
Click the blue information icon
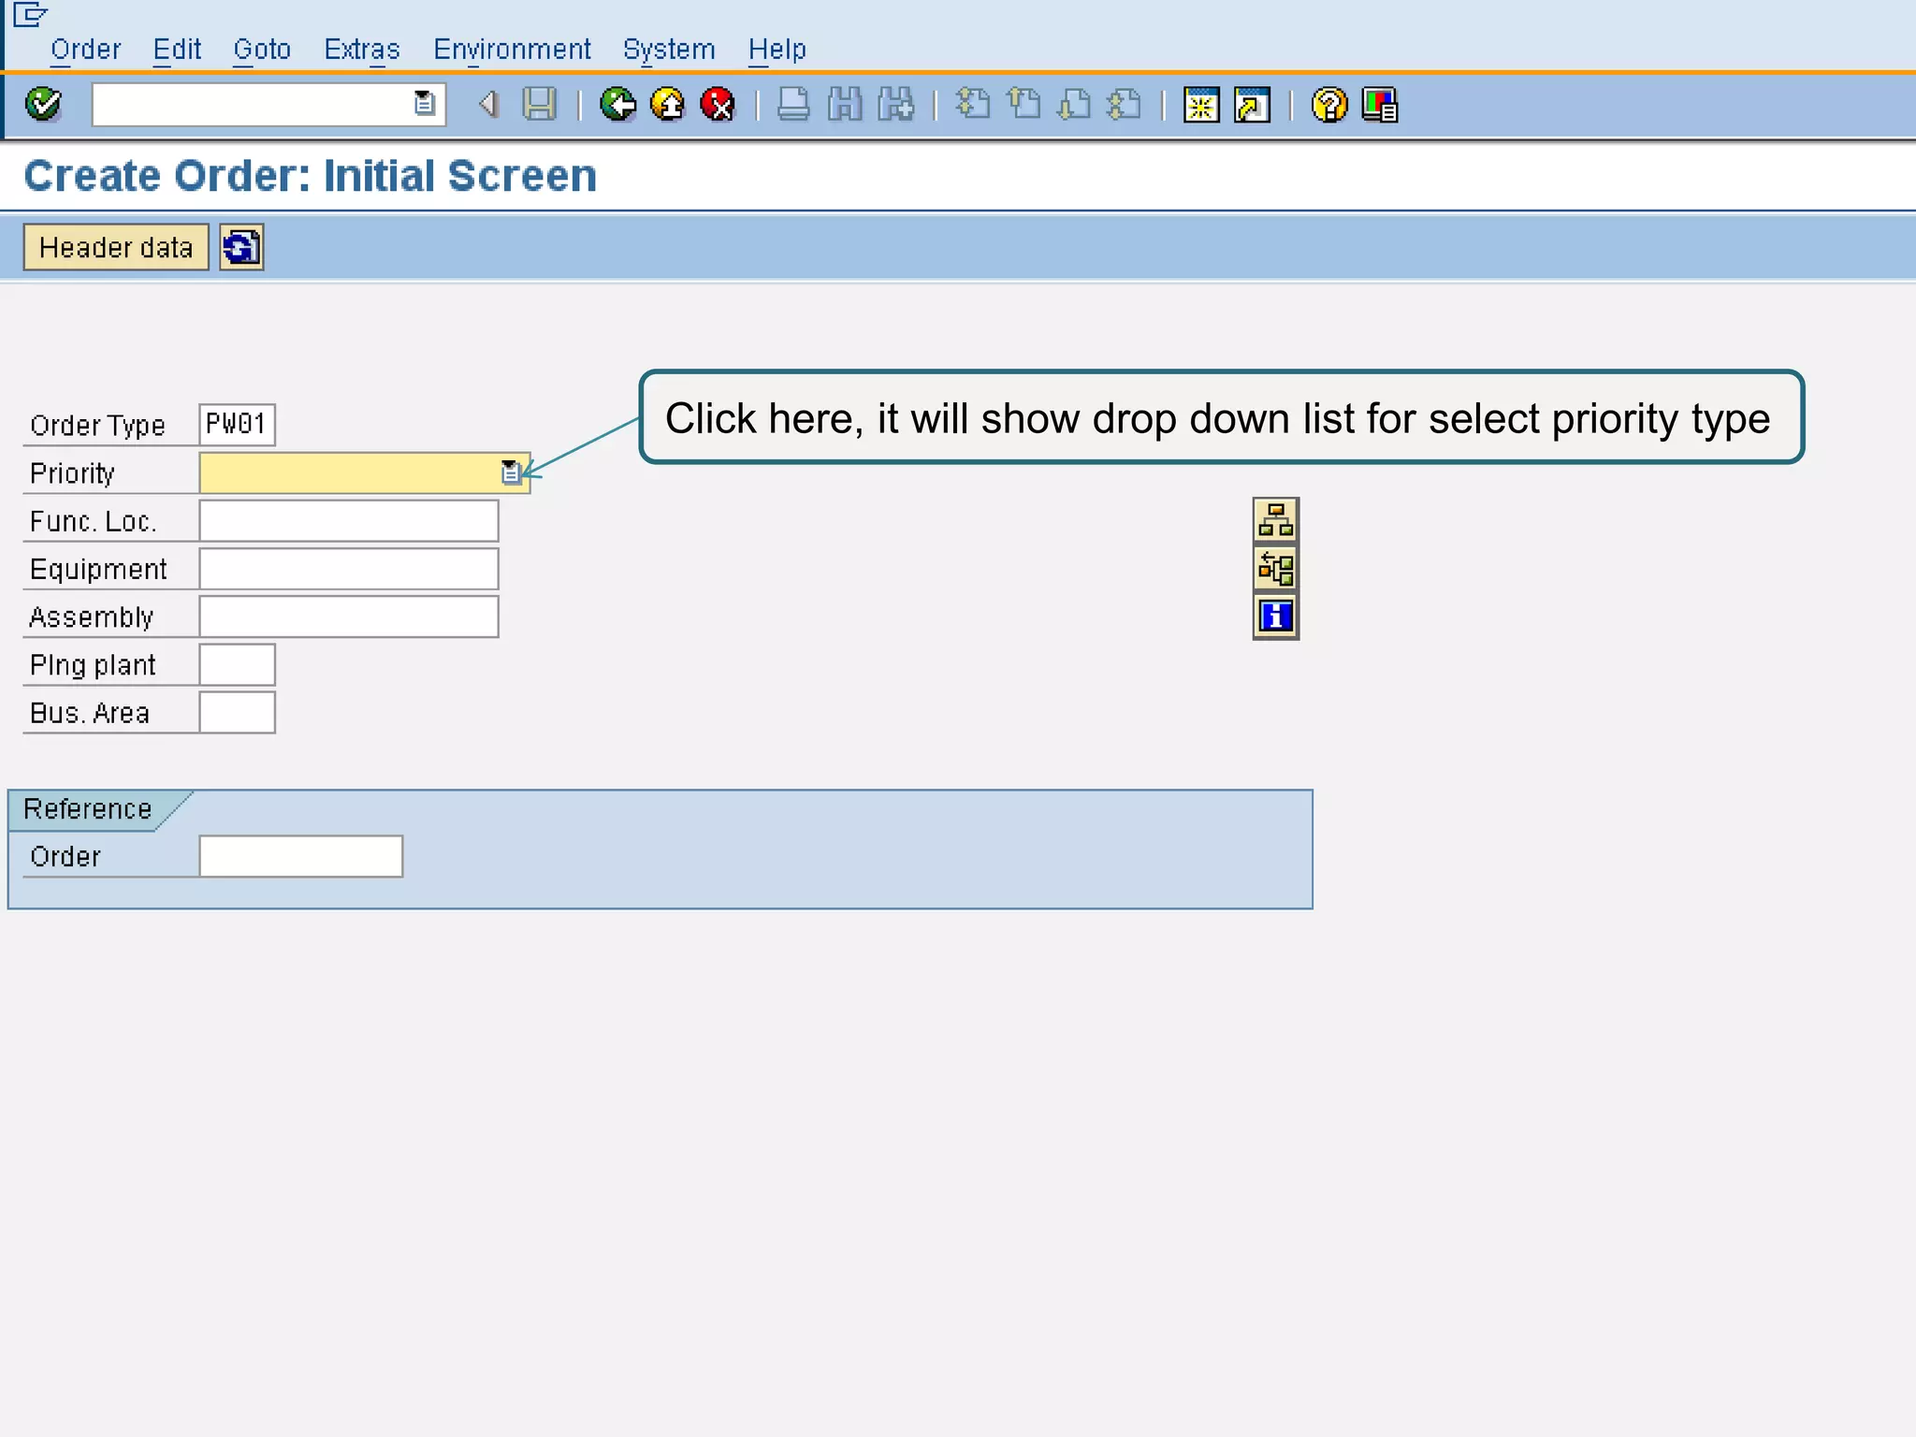1276,617
